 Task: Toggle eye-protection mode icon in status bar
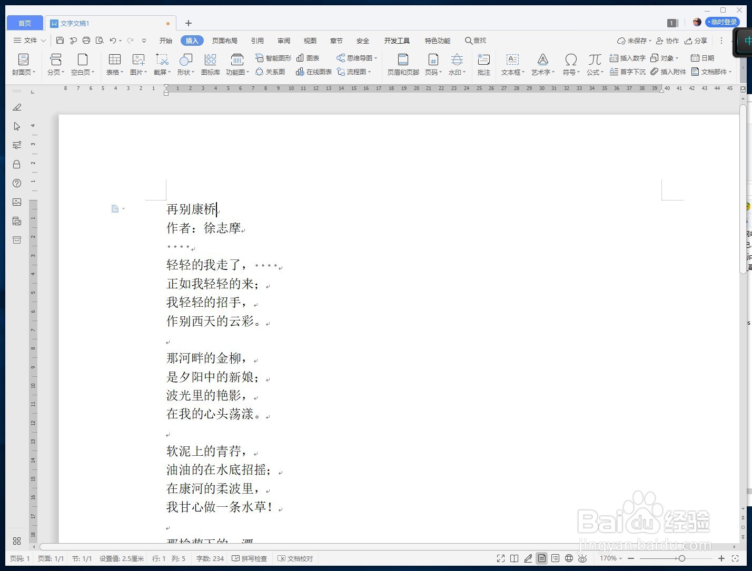582,558
